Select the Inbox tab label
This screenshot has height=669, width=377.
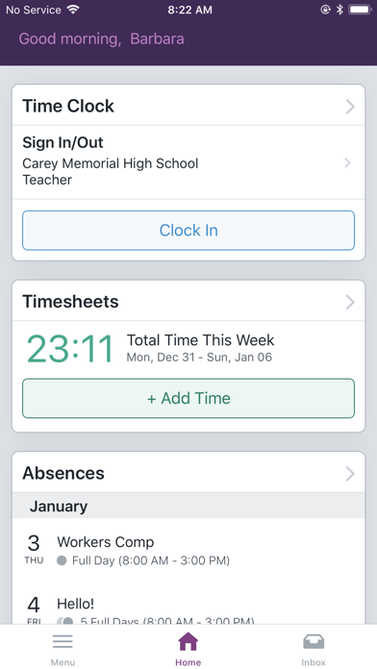click(314, 662)
